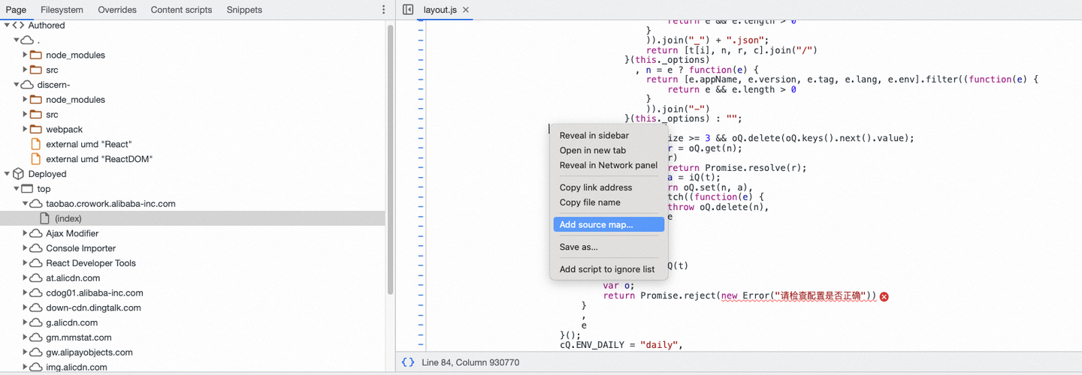
Task: Click the React Developer Tools cloud icon
Action: pyautogui.click(x=36, y=263)
